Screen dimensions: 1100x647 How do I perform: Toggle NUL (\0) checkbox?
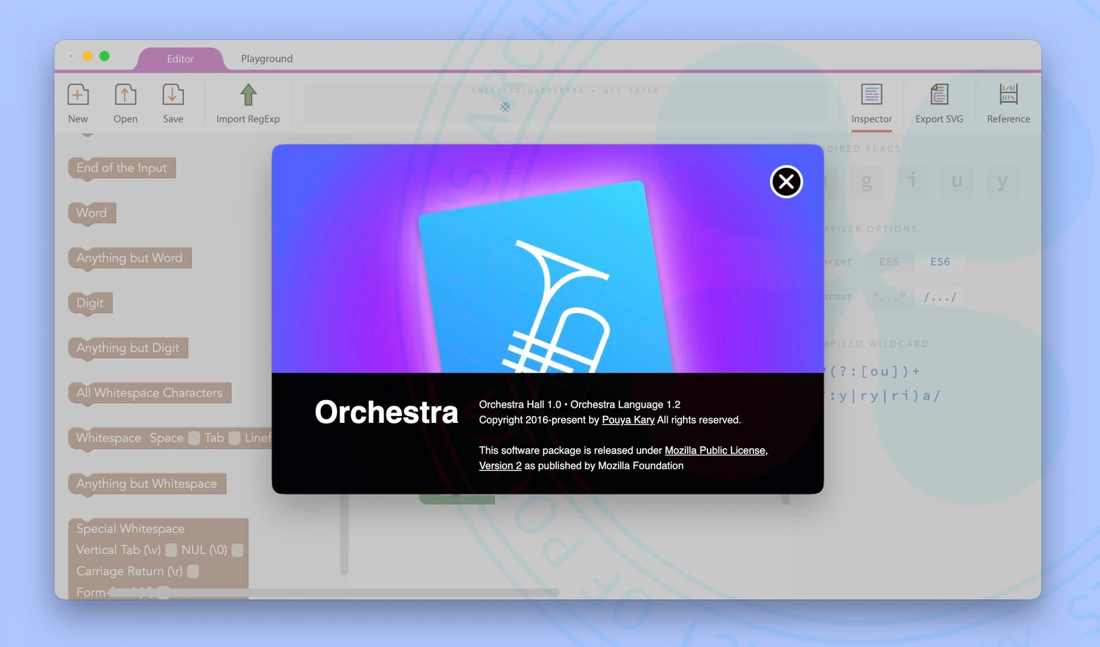(x=238, y=550)
